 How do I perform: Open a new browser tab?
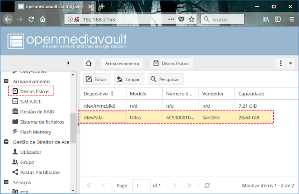pos(102,6)
